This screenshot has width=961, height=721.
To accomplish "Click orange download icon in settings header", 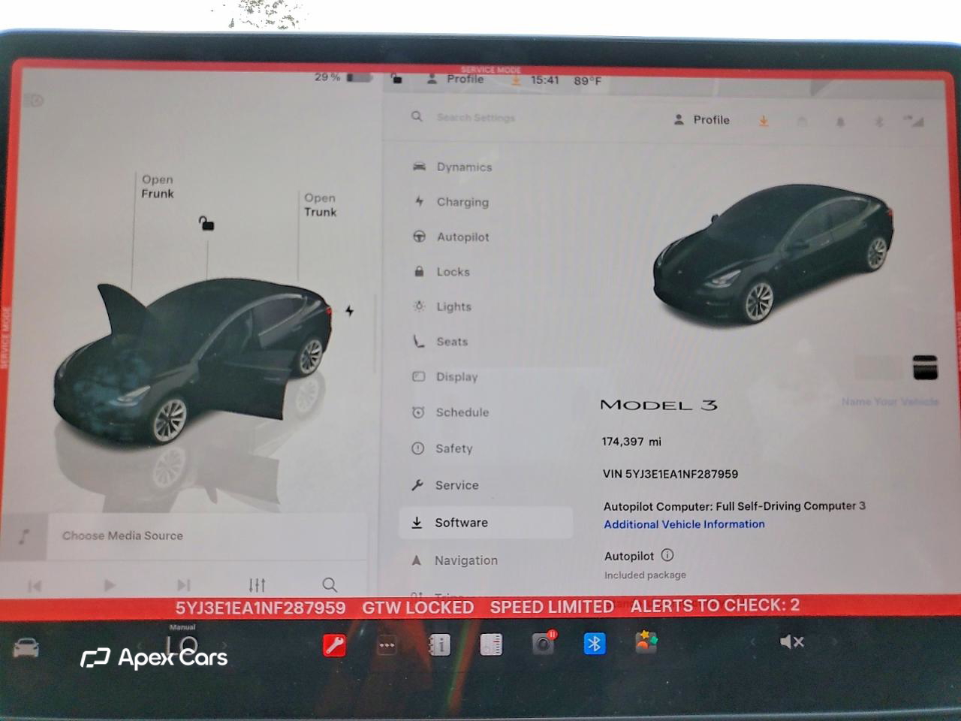I will [x=764, y=120].
